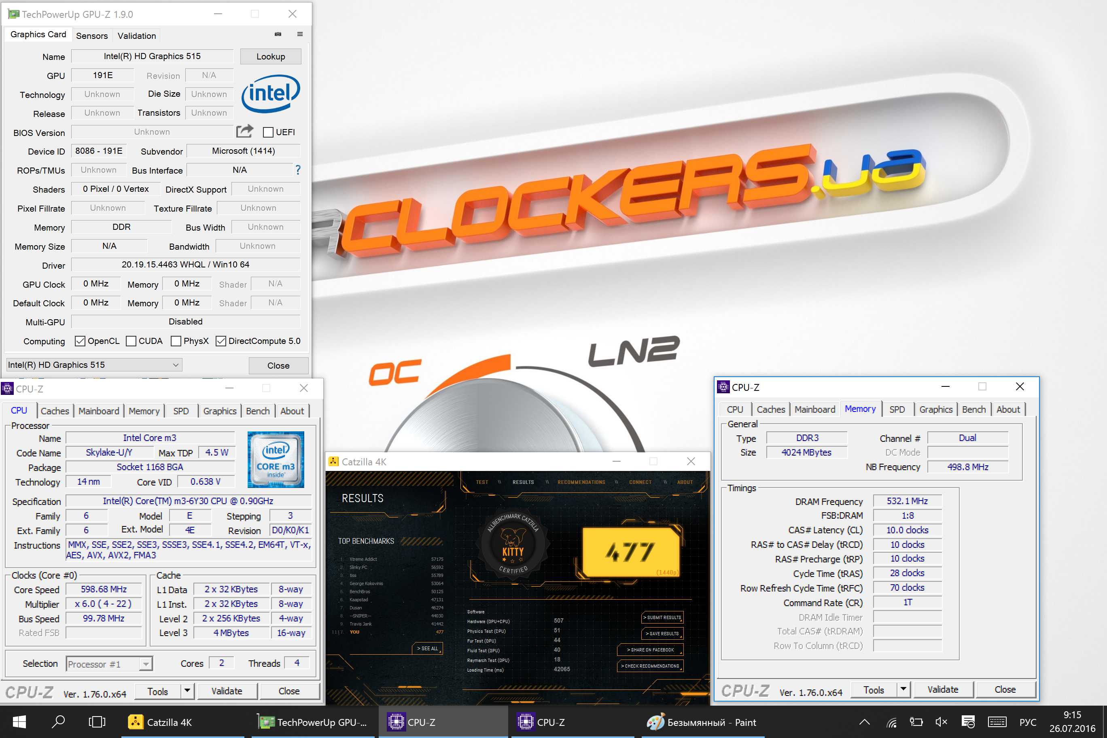Click Bus Interface question mark icon
The image size is (1107, 738).
click(x=297, y=170)
